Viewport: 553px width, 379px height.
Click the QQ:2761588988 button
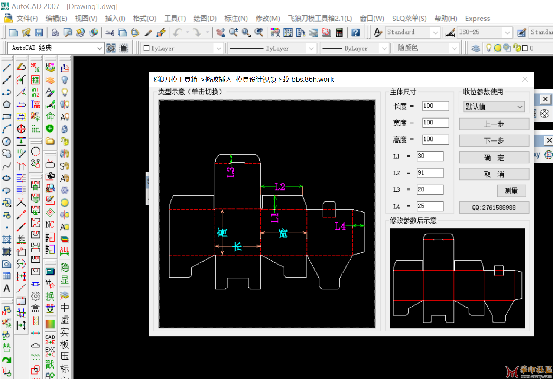click(494, 208)
